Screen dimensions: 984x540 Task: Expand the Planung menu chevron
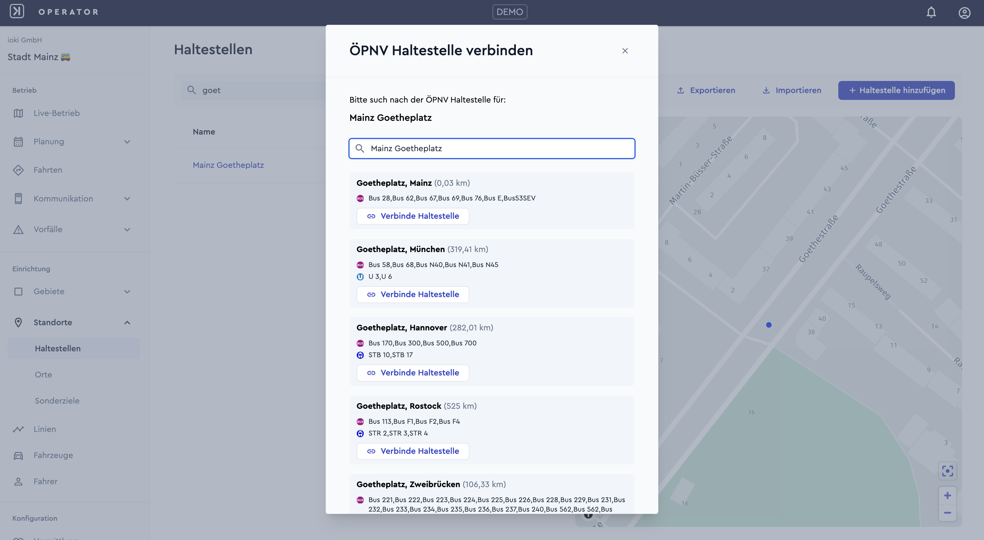(127, 142)
